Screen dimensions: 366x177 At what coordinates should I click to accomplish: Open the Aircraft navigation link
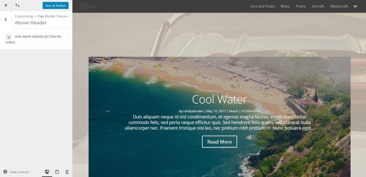pyautogui.click(x=318, y=6)
